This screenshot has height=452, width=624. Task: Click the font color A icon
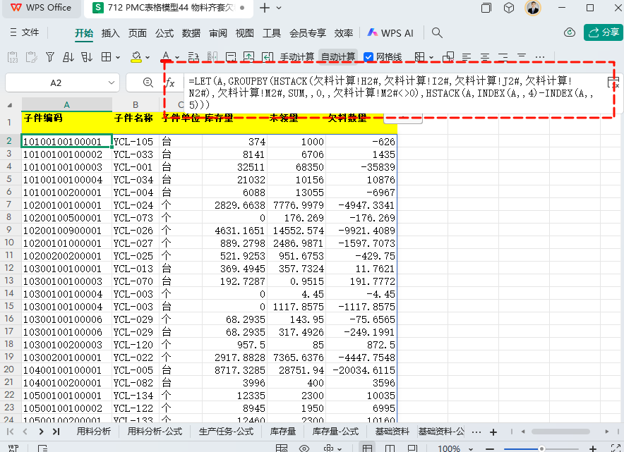(167, 57)
